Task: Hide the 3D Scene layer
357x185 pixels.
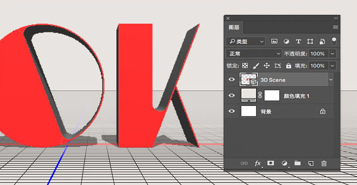Action: click(232, 79)
